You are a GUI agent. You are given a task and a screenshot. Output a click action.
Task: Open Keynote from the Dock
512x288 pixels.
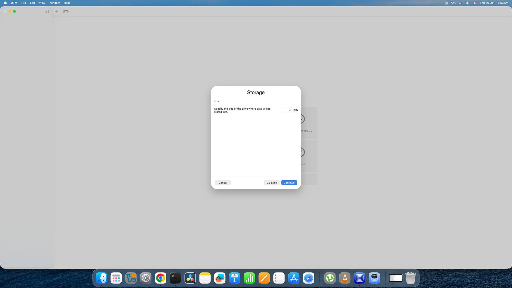234,278
